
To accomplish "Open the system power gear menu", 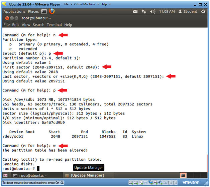I will click(x=203, y=11).
